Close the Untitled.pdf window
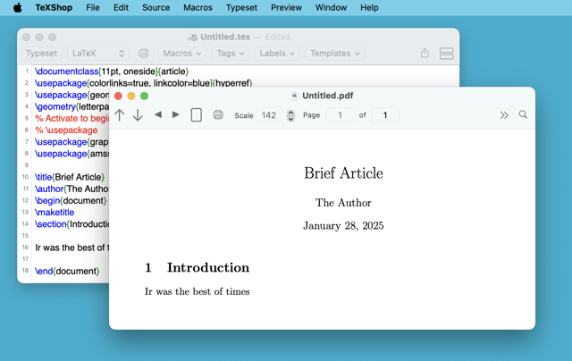The height and width of the screenshot is (361, 572). tap(118, 96)
